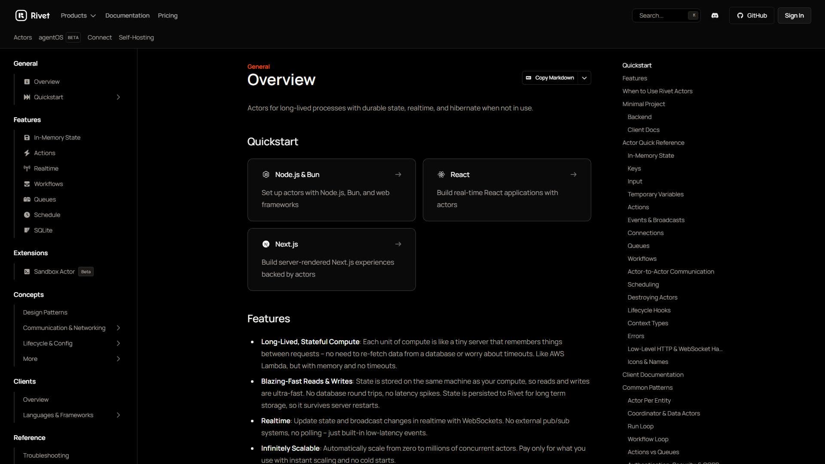This screenshot has height=464, width=825.
Task: Jump to Minimal Project in contents
Action: [x=644, y=104]
